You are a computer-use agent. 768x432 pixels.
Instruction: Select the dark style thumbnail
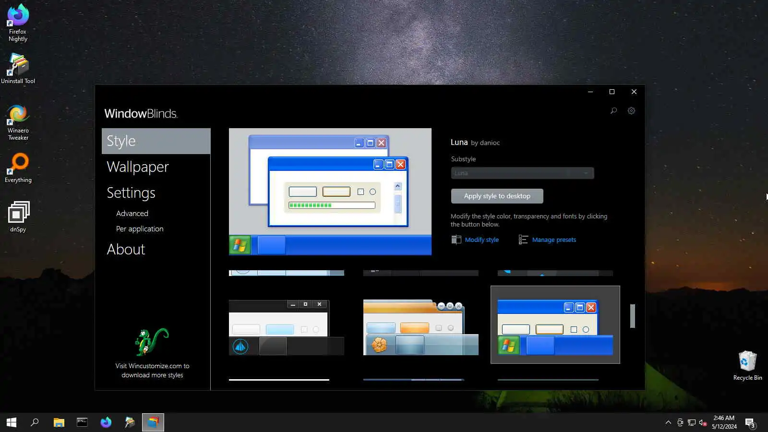[287, 327]
